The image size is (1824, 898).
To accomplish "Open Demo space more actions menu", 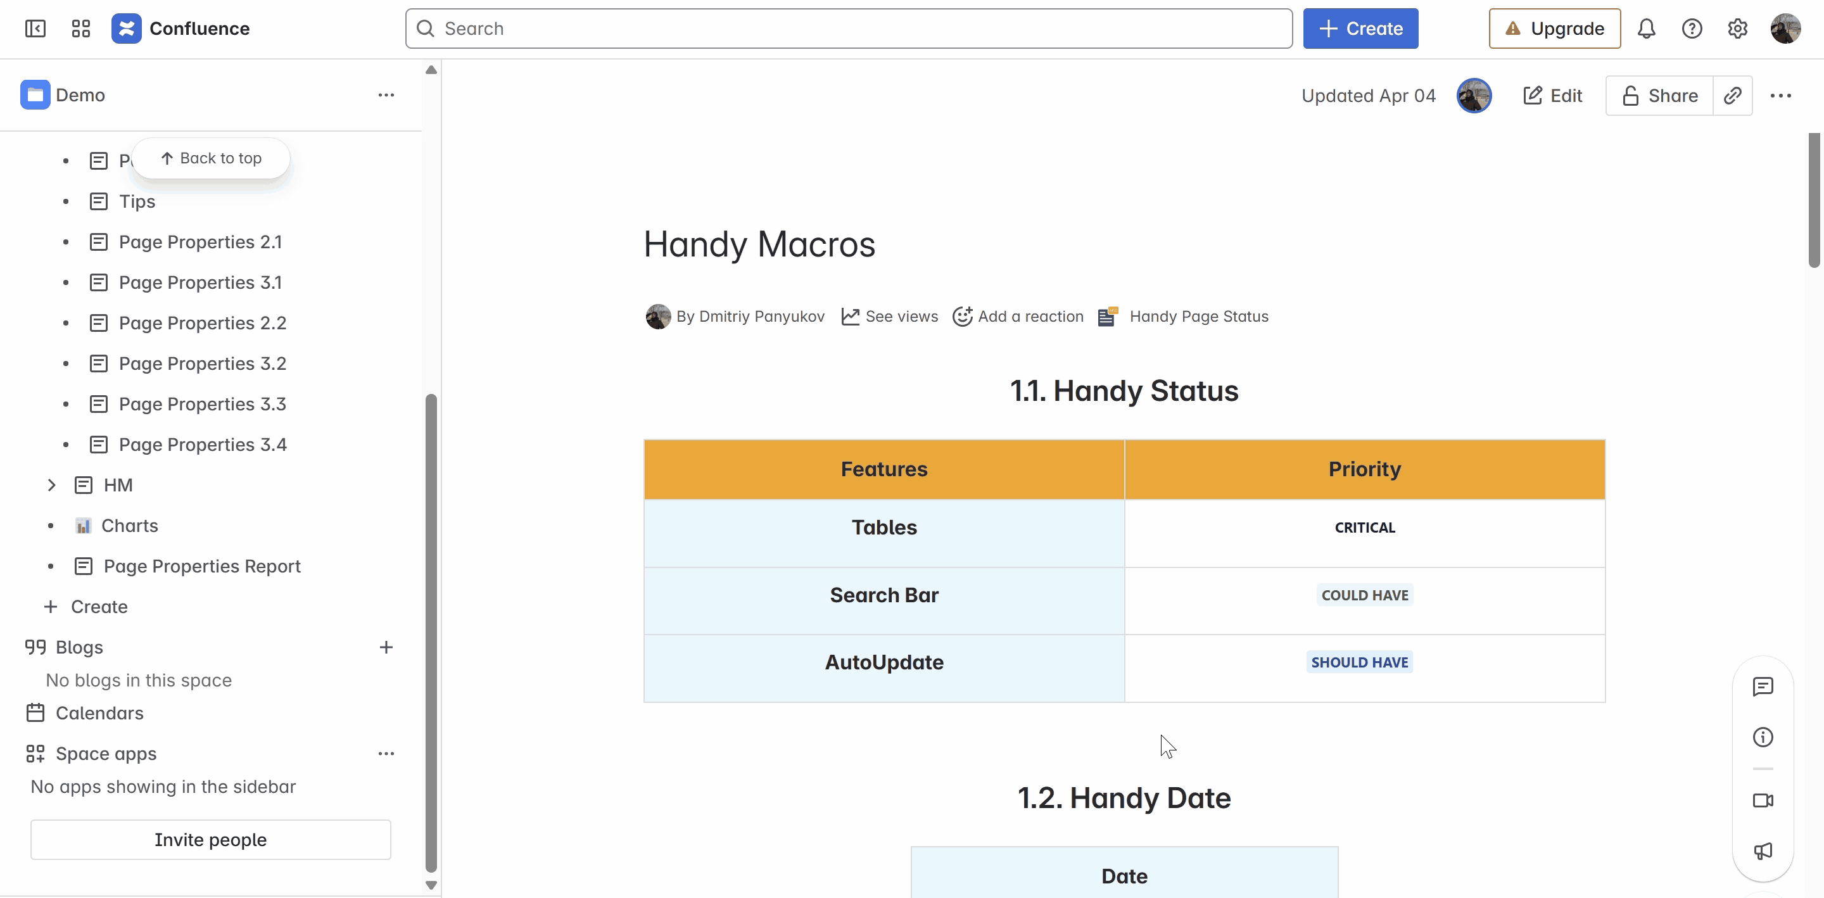I will coord(386,95).
